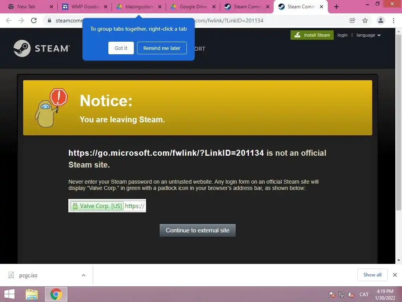Click the Valve Corp. address bar example image
Viewport: 402px width, 302px height.
(x=107, y=206)
